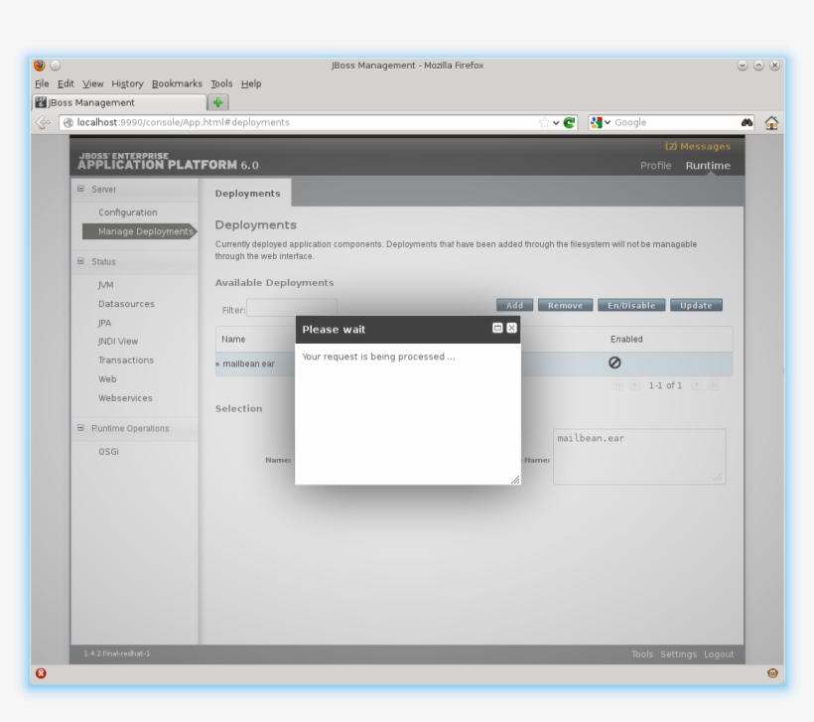814x722 pixels.
Task: Minimize the Please wait dialog
Action: tap(497, 329)
